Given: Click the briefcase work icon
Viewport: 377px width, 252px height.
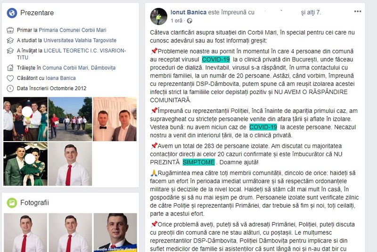Looking at the screenshot, I should tap(10, 30).
